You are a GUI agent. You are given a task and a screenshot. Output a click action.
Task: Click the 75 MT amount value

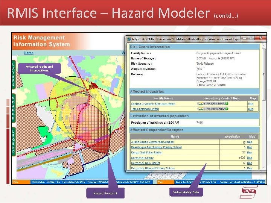click(x=200, y=69)
